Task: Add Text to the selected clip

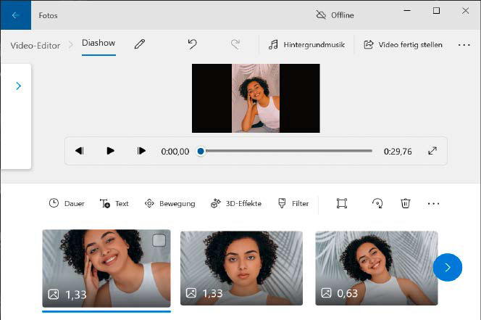Action: (114, 203)
